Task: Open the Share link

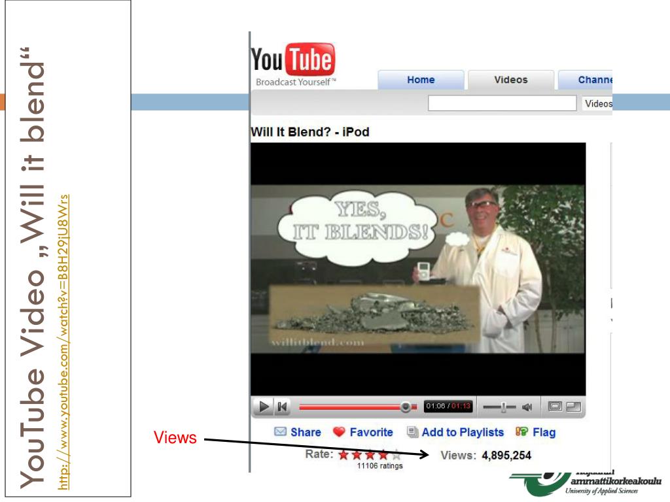Action: 306,433
